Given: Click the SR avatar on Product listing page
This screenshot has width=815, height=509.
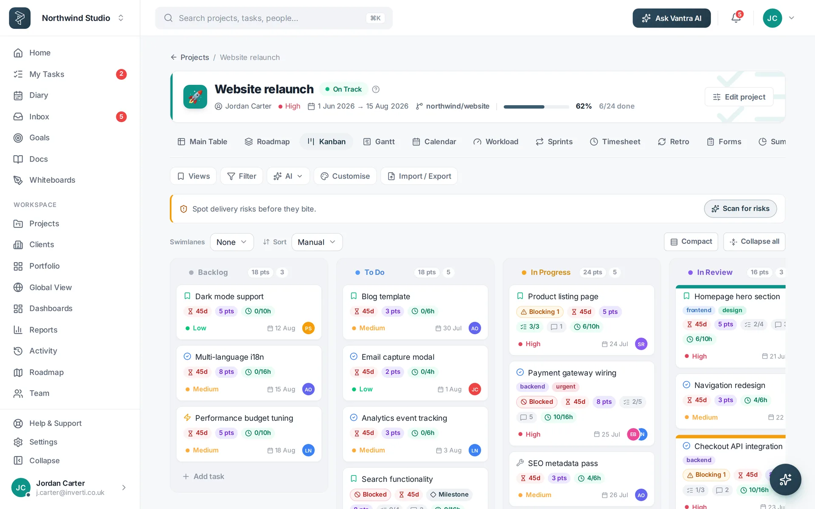Looking at the screenshot, I should (x=641, y=344).
